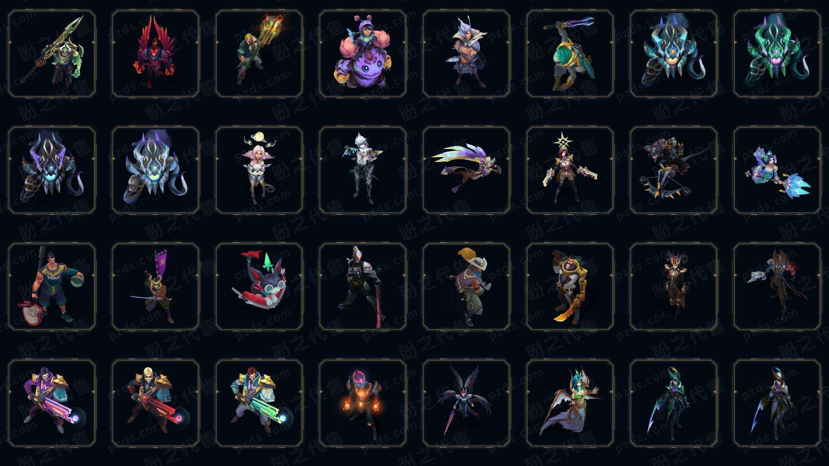The image size is (829, 466).
Task: Select the red winged demon skin tile
Action: (155, 54)
